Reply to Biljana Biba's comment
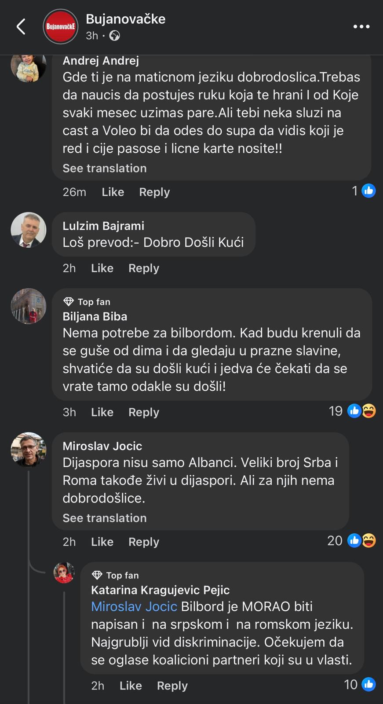Screen dimensions: 383x704 (143, 412)
